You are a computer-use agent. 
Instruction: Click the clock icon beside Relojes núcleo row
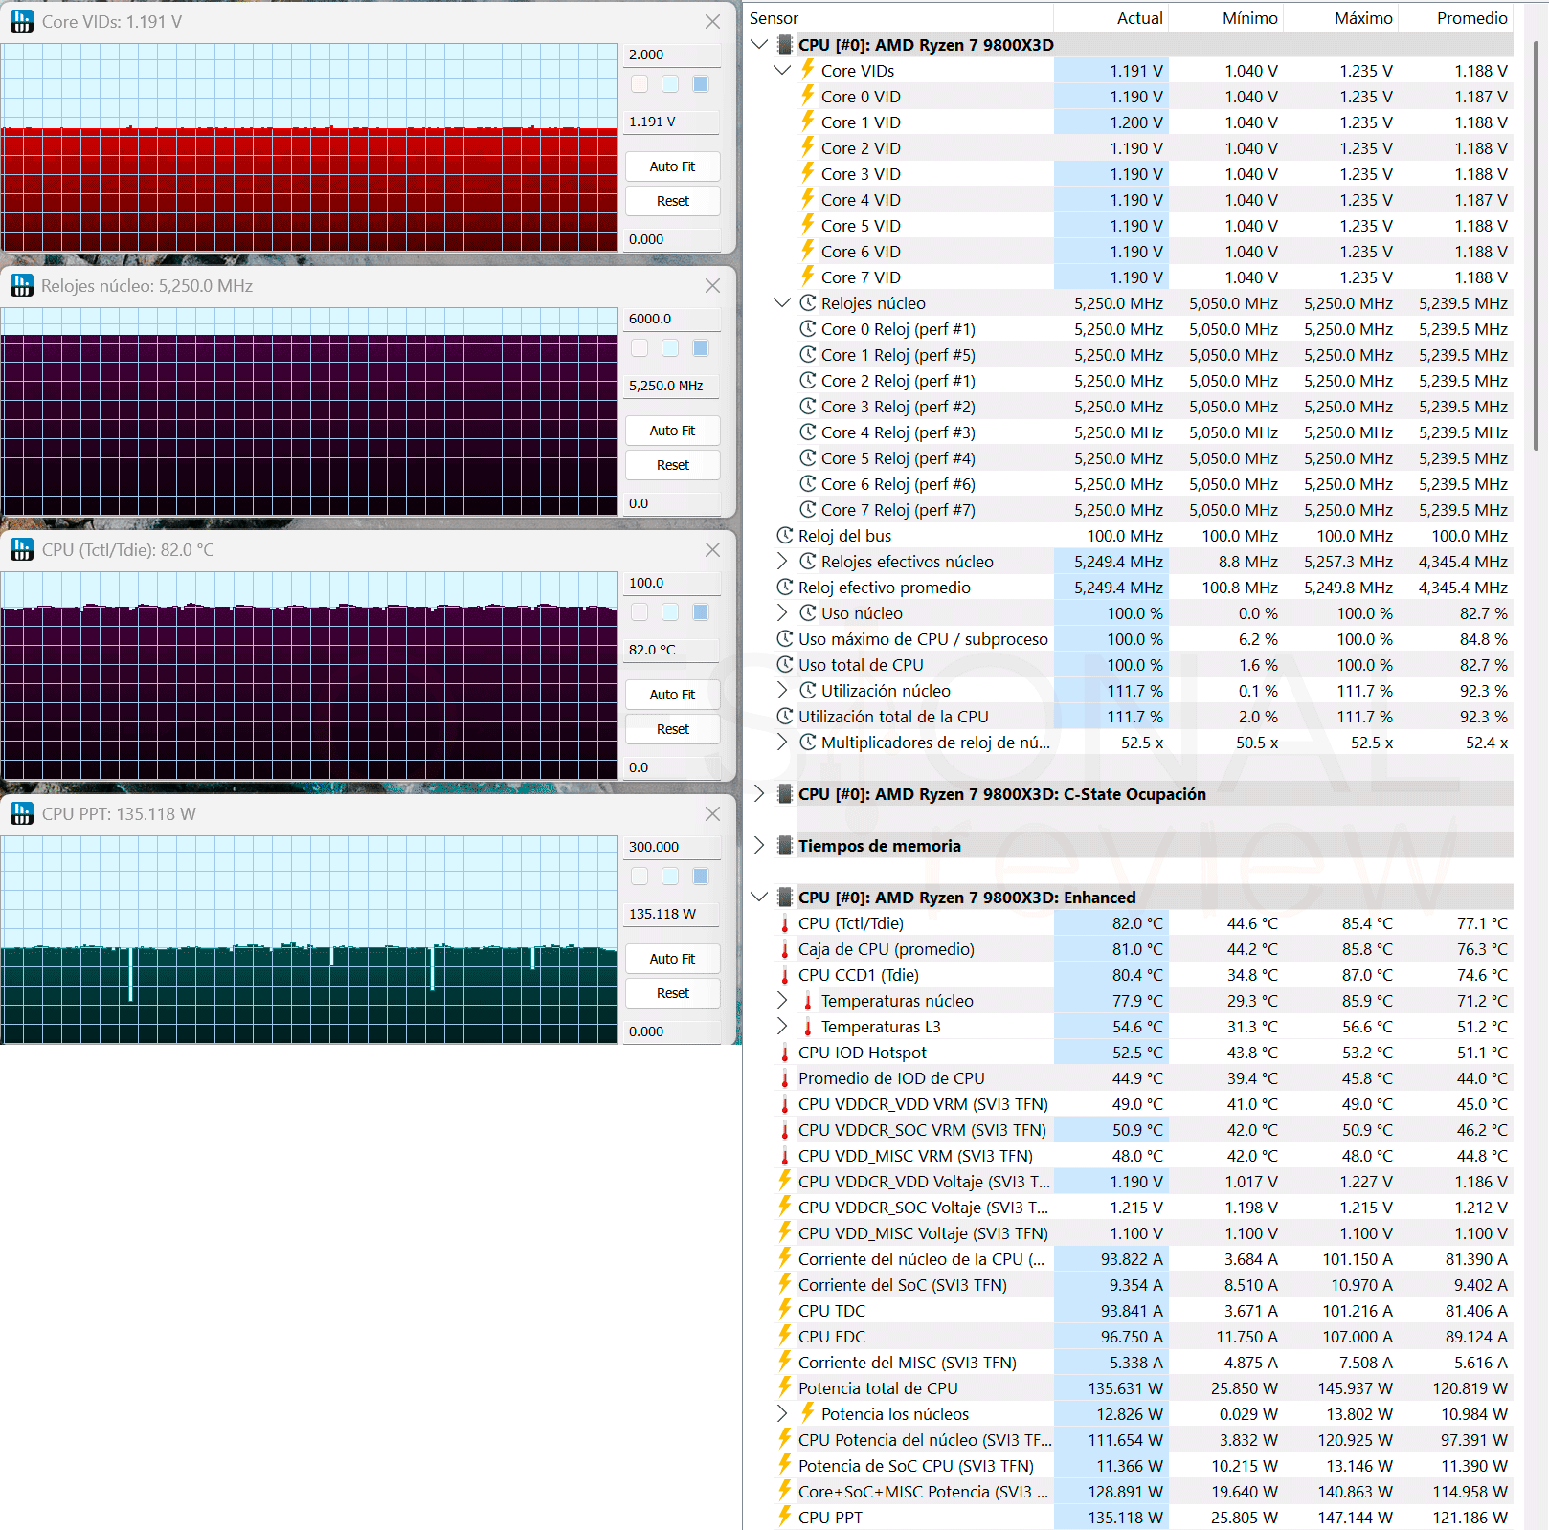(x=808, y=302)
